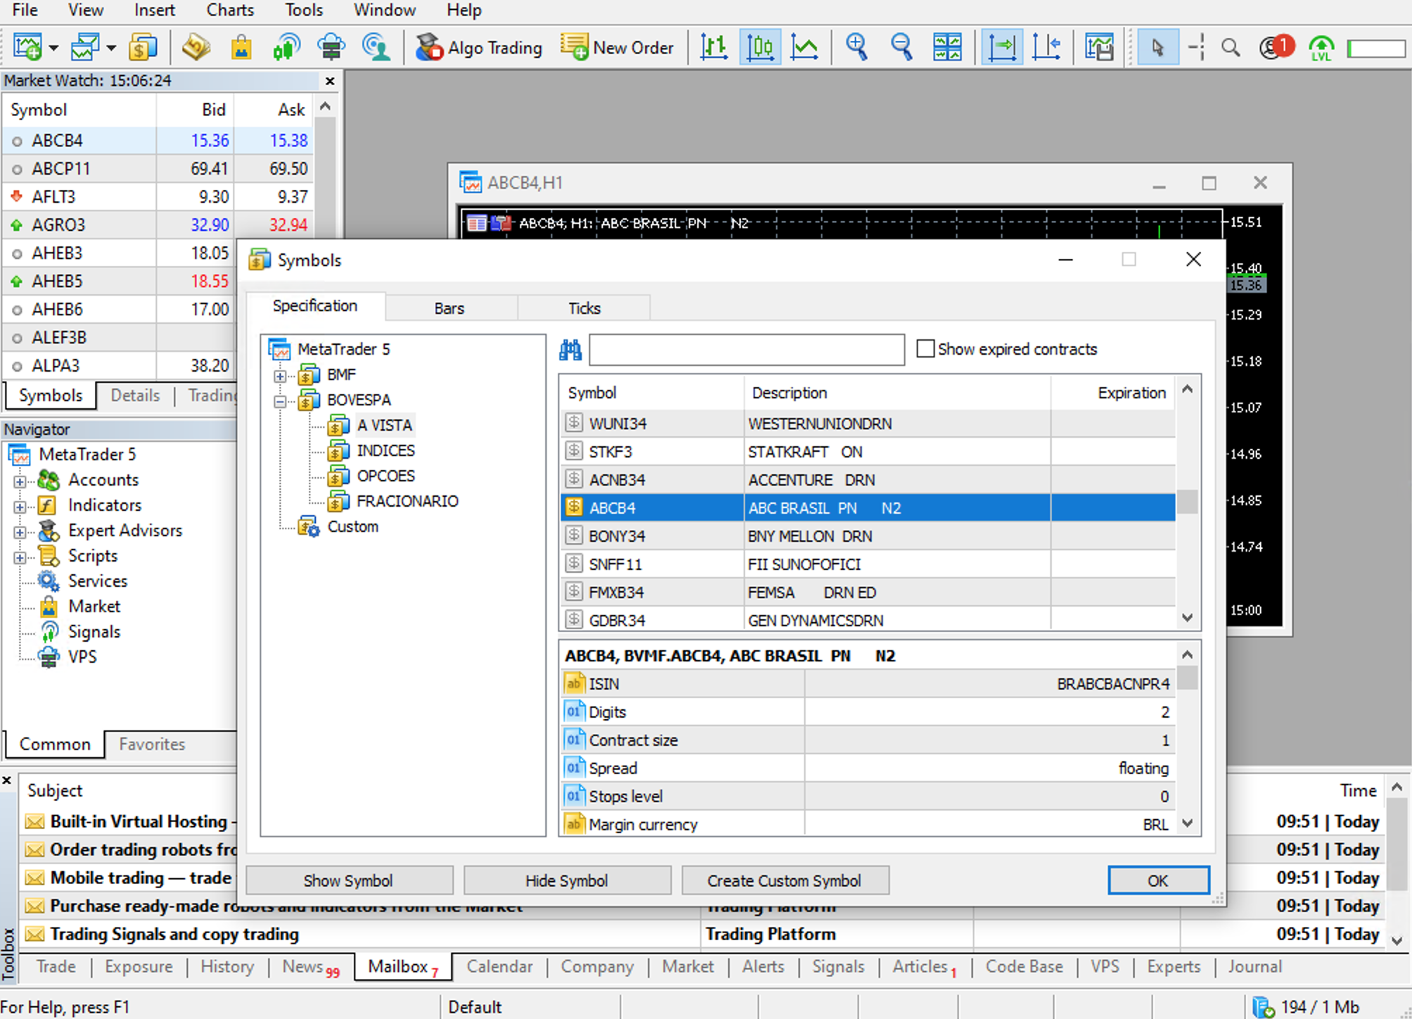Image resolution: width=1412 pixels, height=1019 pixels.
Task: Click the Market shopping bag toolbar icon
Action: click(x=241, y=48)
